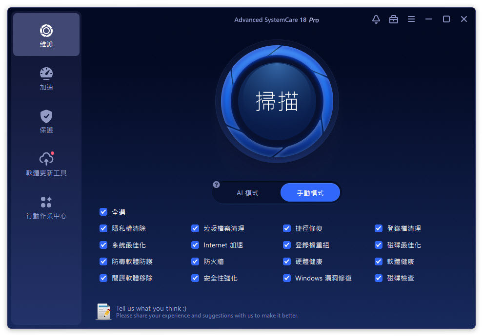Screen dimensions: 483x336
Task: Open the 軟體更新工具 software updater
Action: point(46,164)
